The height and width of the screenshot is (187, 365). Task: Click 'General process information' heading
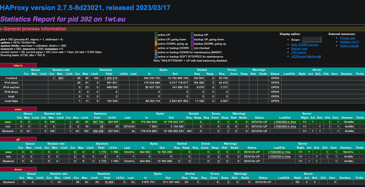coord(33,29)
